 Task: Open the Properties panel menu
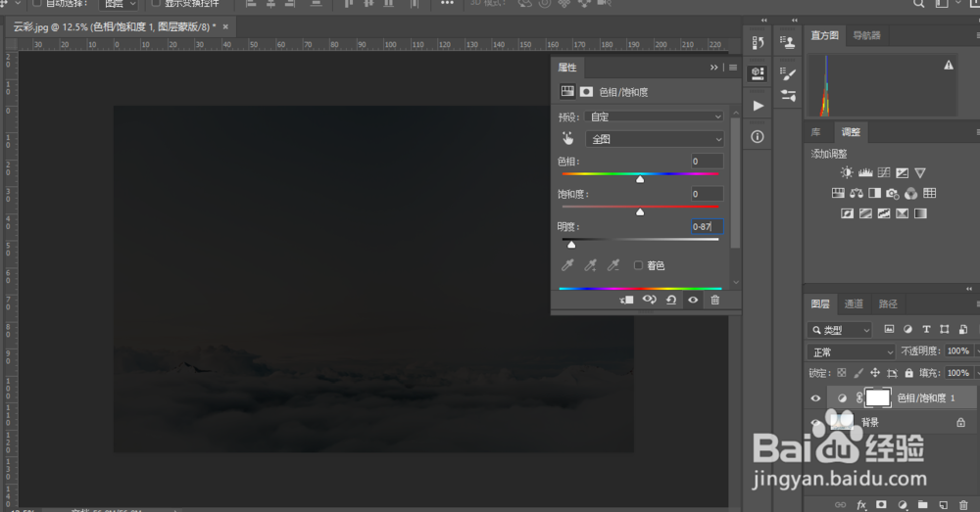733,68
